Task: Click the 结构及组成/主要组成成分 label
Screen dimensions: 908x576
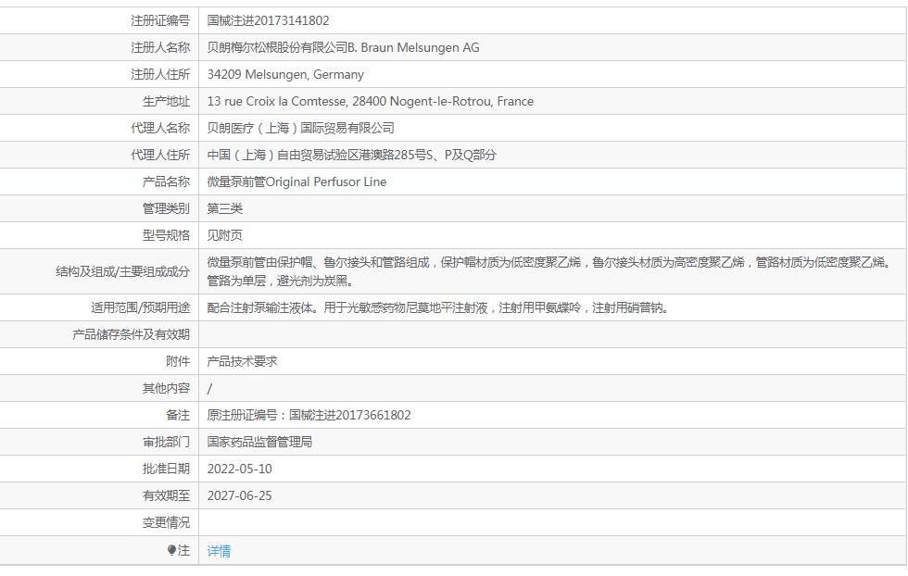Action: (122, 271)
